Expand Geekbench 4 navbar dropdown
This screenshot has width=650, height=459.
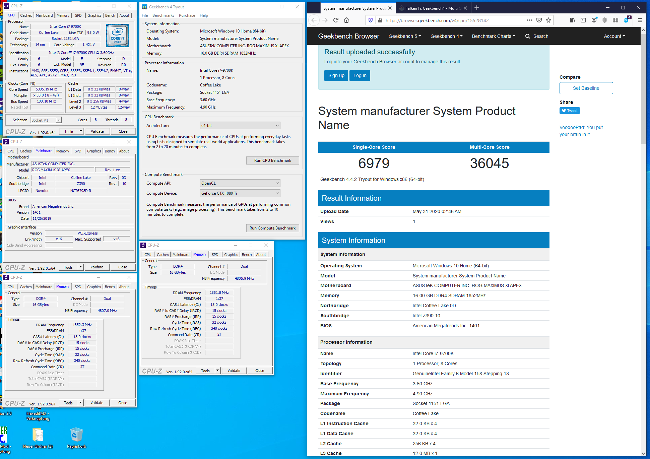pyautogui.click(x=446, y=36)
